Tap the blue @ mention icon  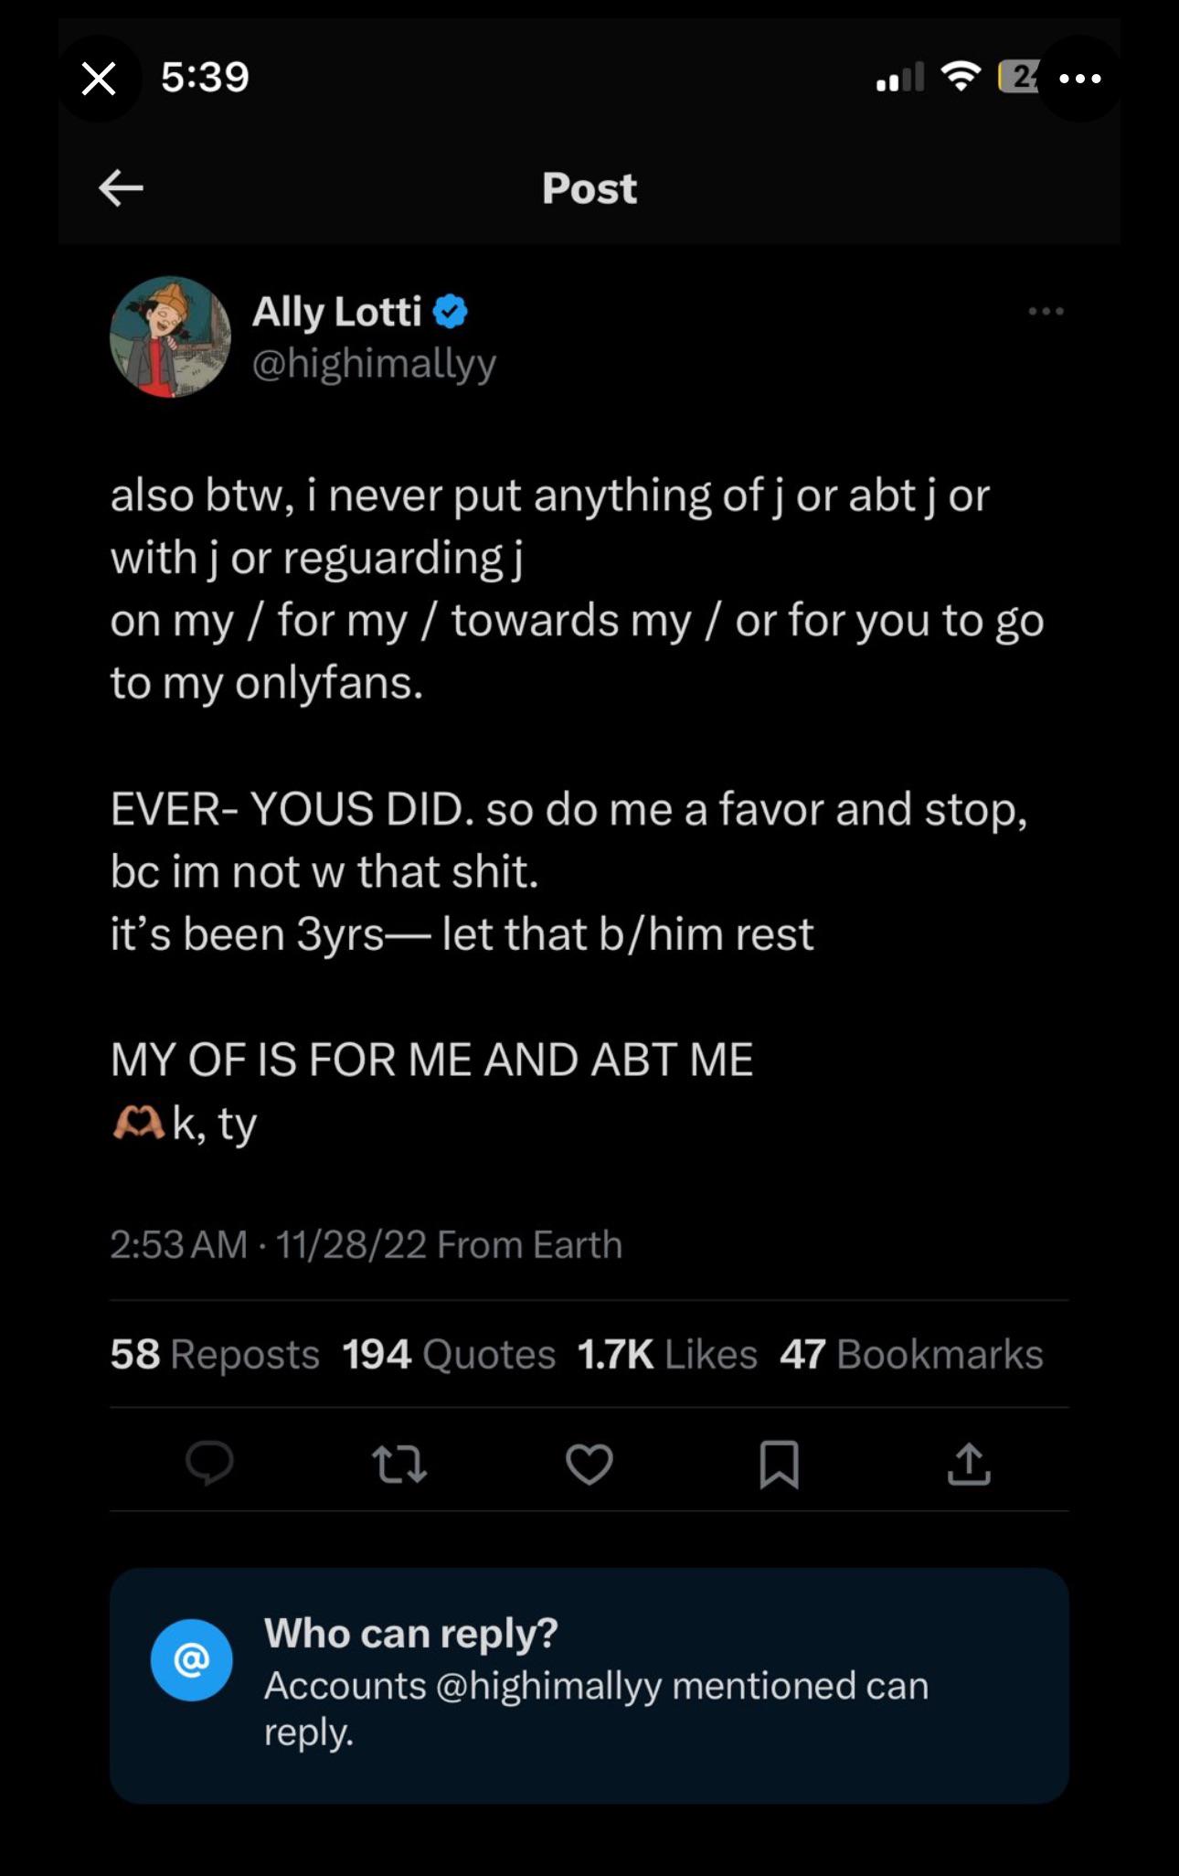[191, 1660]
